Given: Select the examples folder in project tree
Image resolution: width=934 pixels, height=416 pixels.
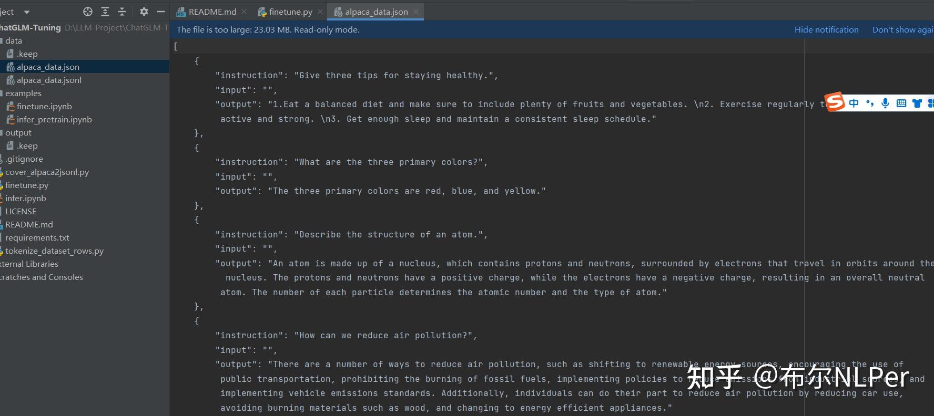Looking at the screenshot, I should click(23, 93).
